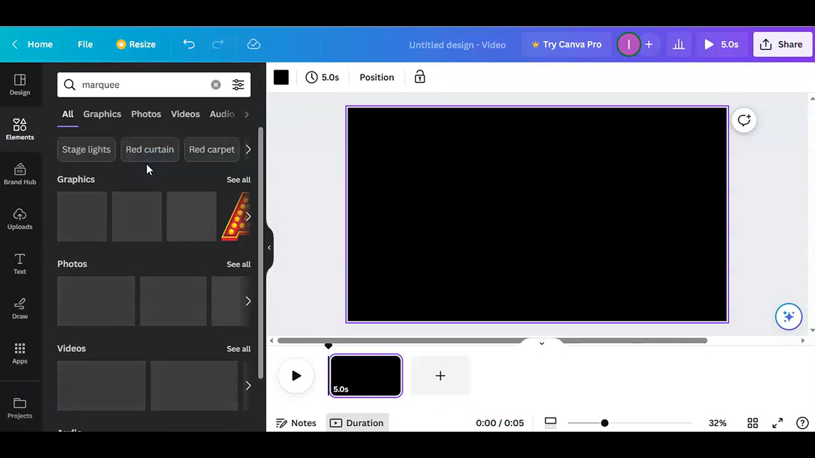Open the Design panel
This screenshot has height=458, width=815.
(x=20, y=85)
